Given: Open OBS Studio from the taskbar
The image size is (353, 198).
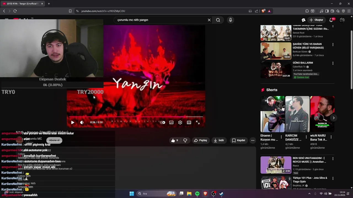Looking at the screenshot, I should point(213,194).
